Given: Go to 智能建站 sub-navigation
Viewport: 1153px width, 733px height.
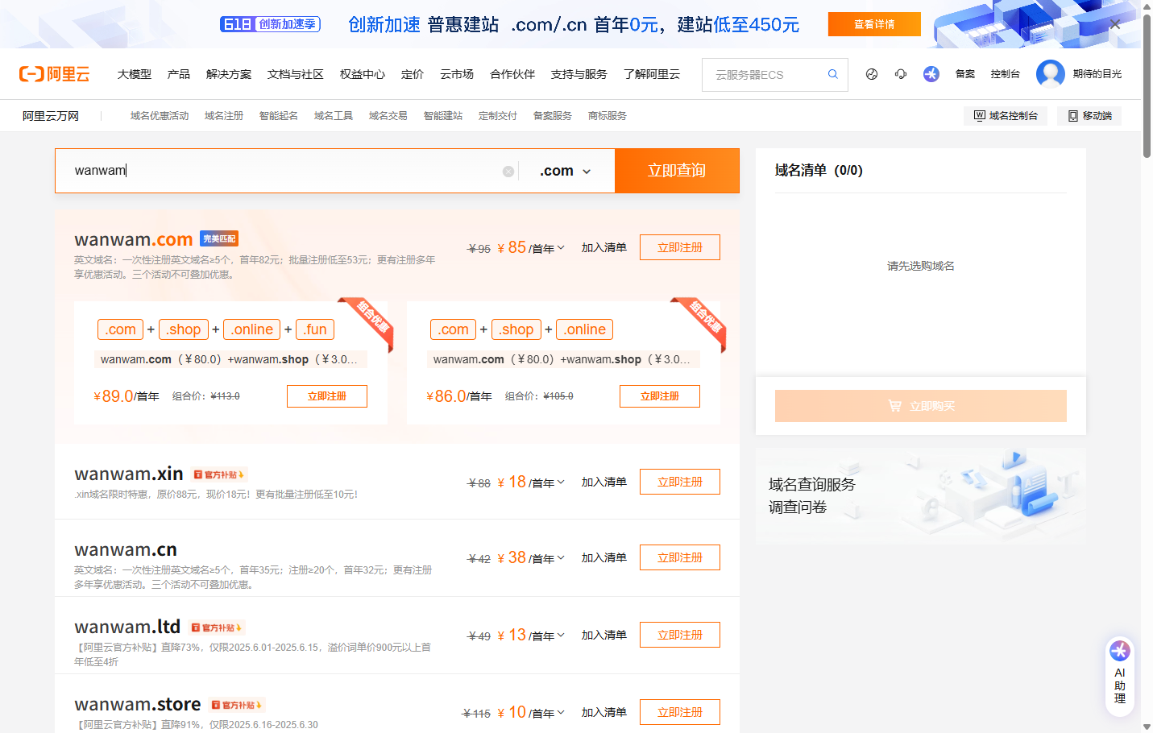Looking at the screenshot, I should 443,116.
